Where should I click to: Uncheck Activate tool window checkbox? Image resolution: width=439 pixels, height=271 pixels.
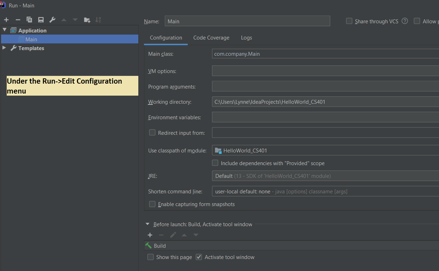pyautogui.click(x=199, y=257)
